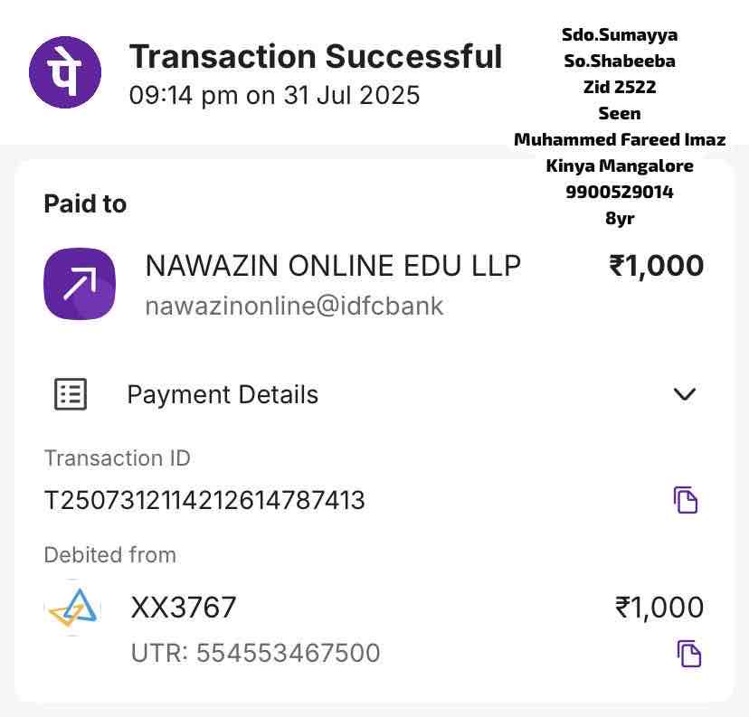Tap the purple arrow payee icon

point(80,283)
